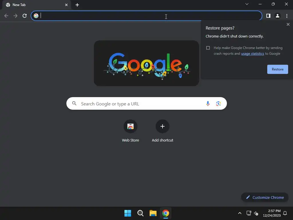Click the muted volume tray icon

256,213
